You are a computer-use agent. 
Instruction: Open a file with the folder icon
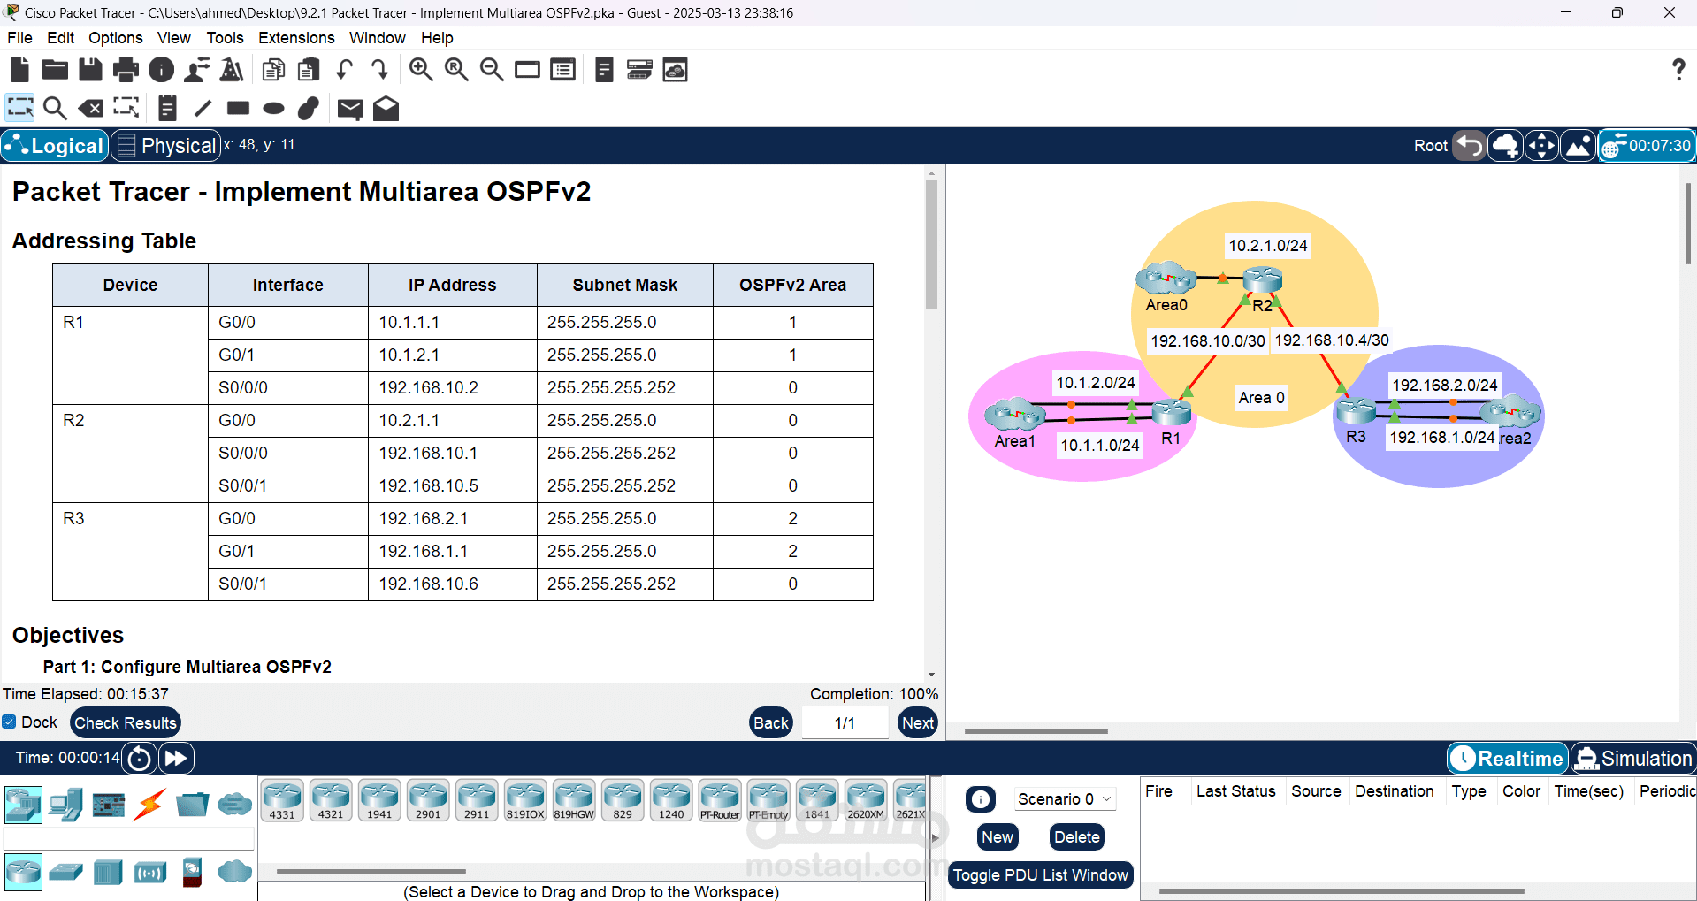(x=55, y=69)
